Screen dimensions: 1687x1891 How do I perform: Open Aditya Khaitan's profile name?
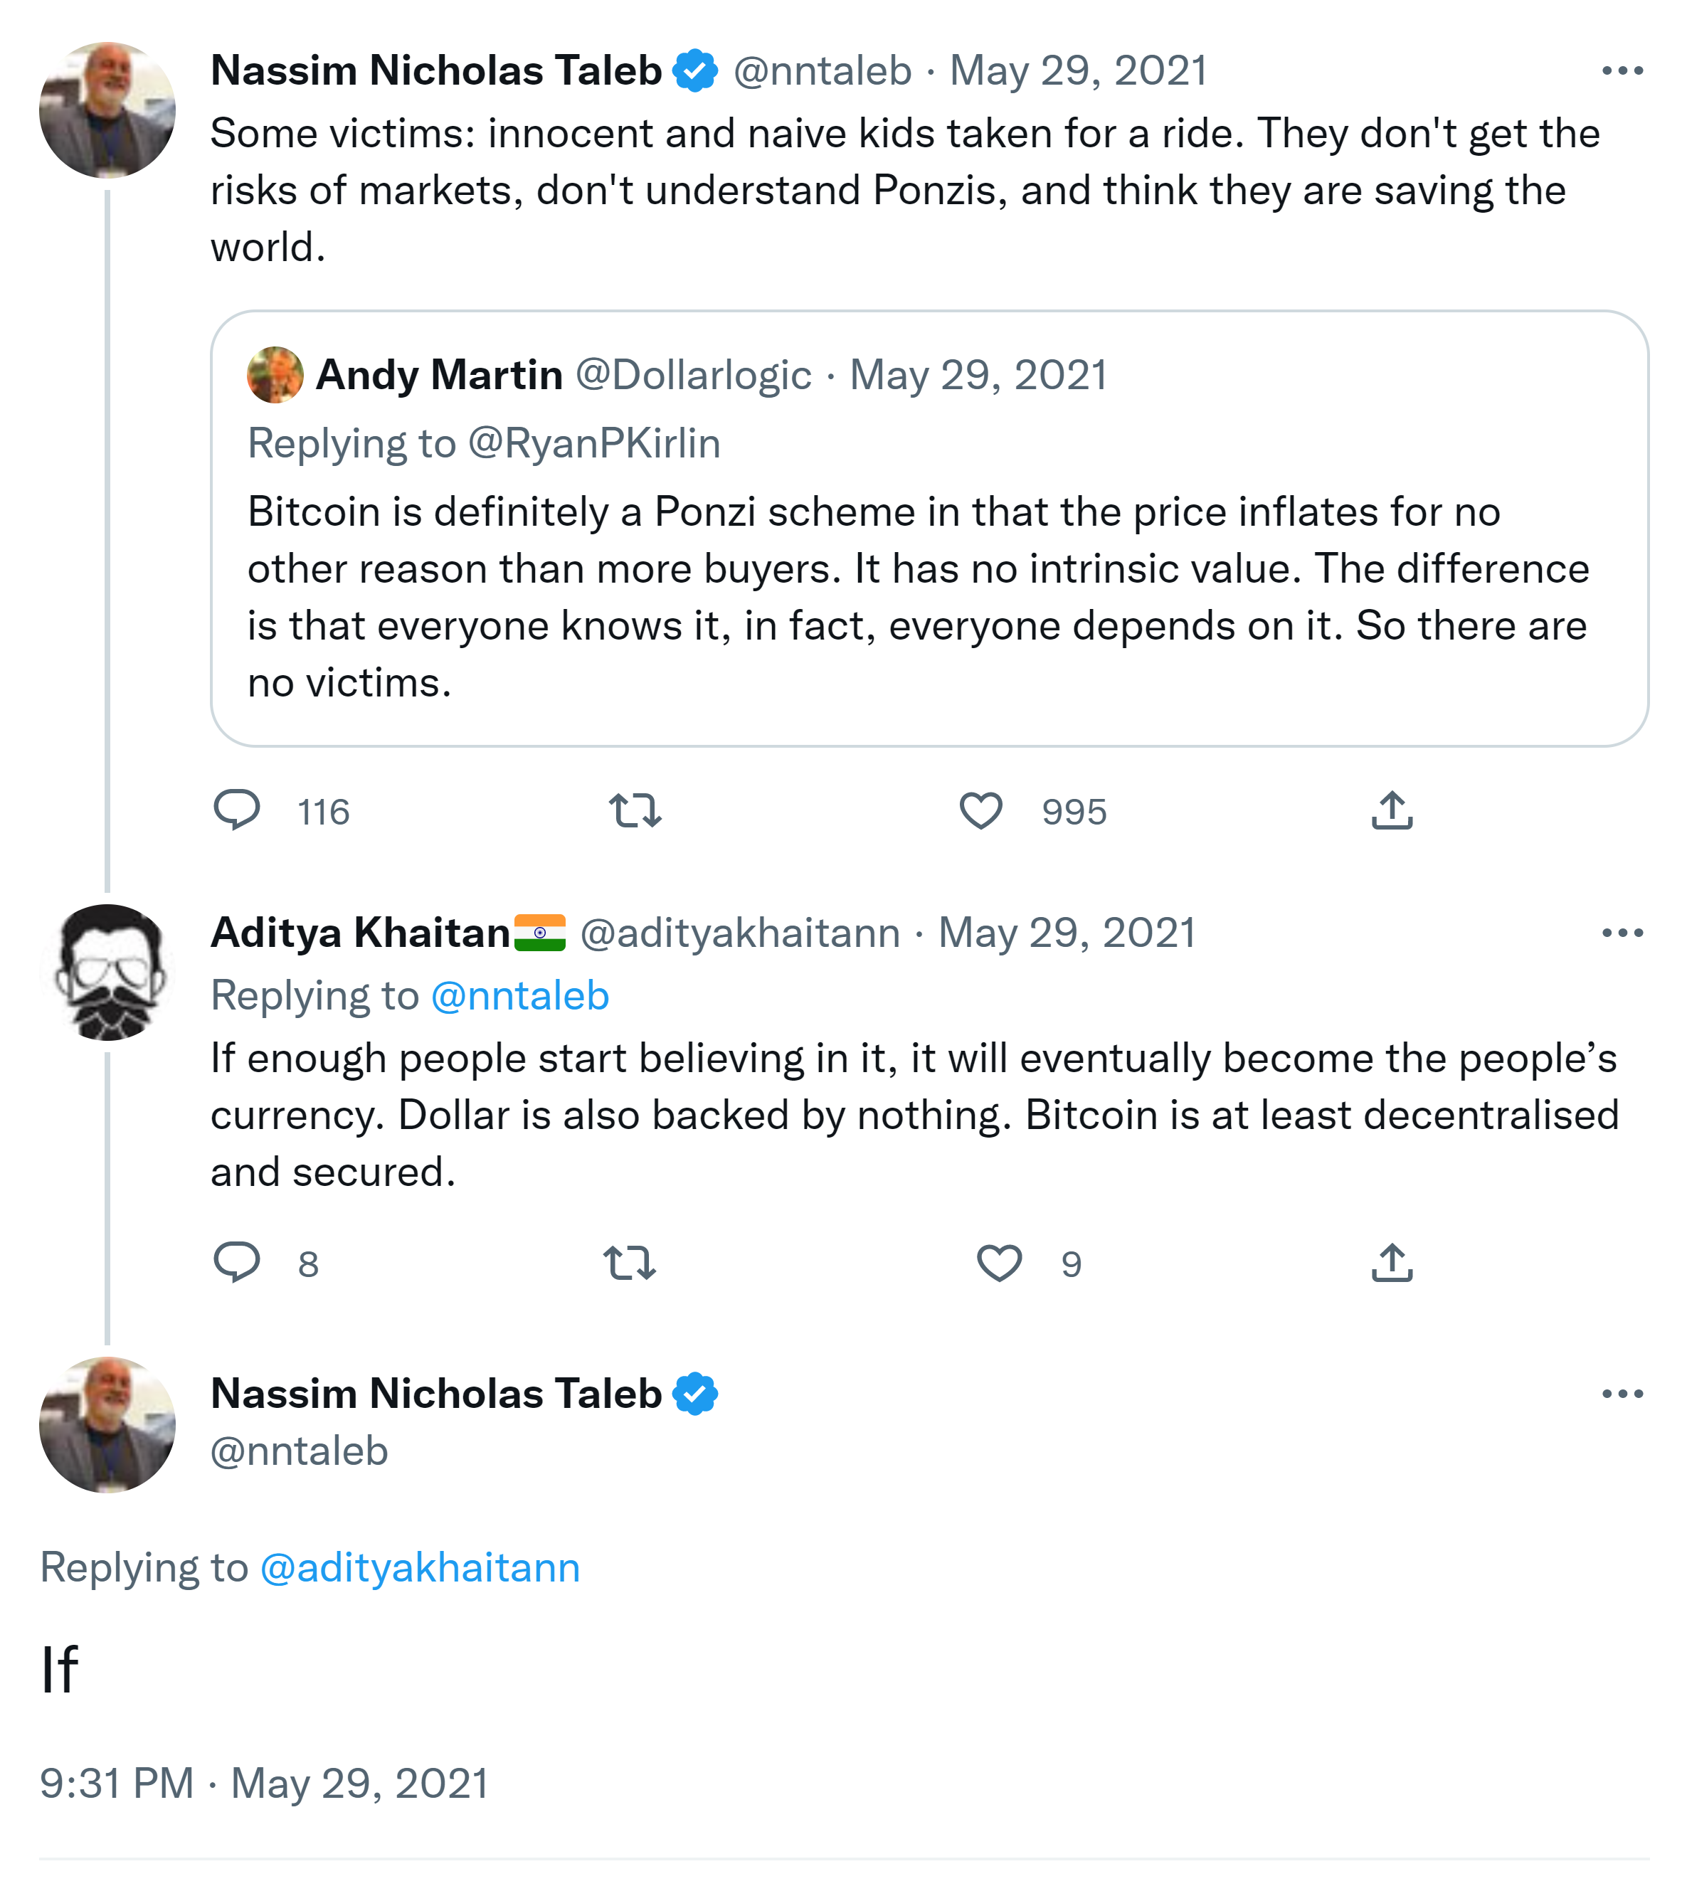coord(359,933)
